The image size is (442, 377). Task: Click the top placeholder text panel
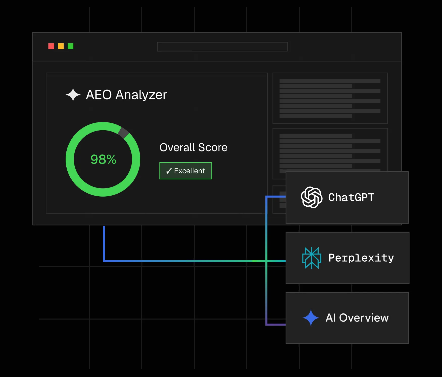330,98
